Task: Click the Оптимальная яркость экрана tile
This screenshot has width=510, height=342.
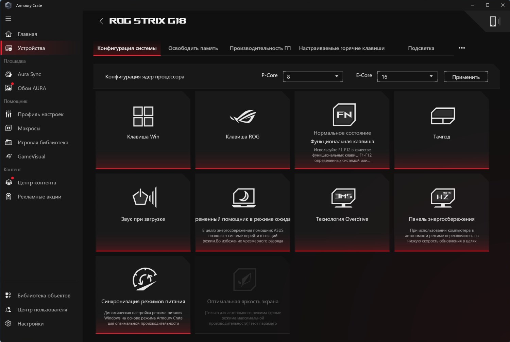Action: [243, 295]
